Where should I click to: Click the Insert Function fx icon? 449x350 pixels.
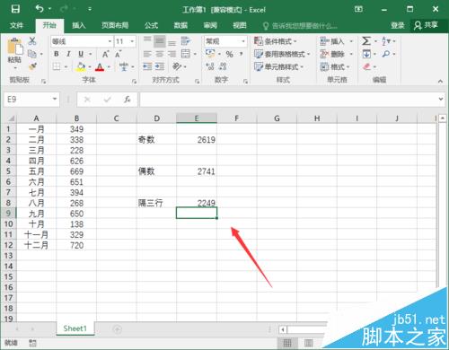click(127, 100)
